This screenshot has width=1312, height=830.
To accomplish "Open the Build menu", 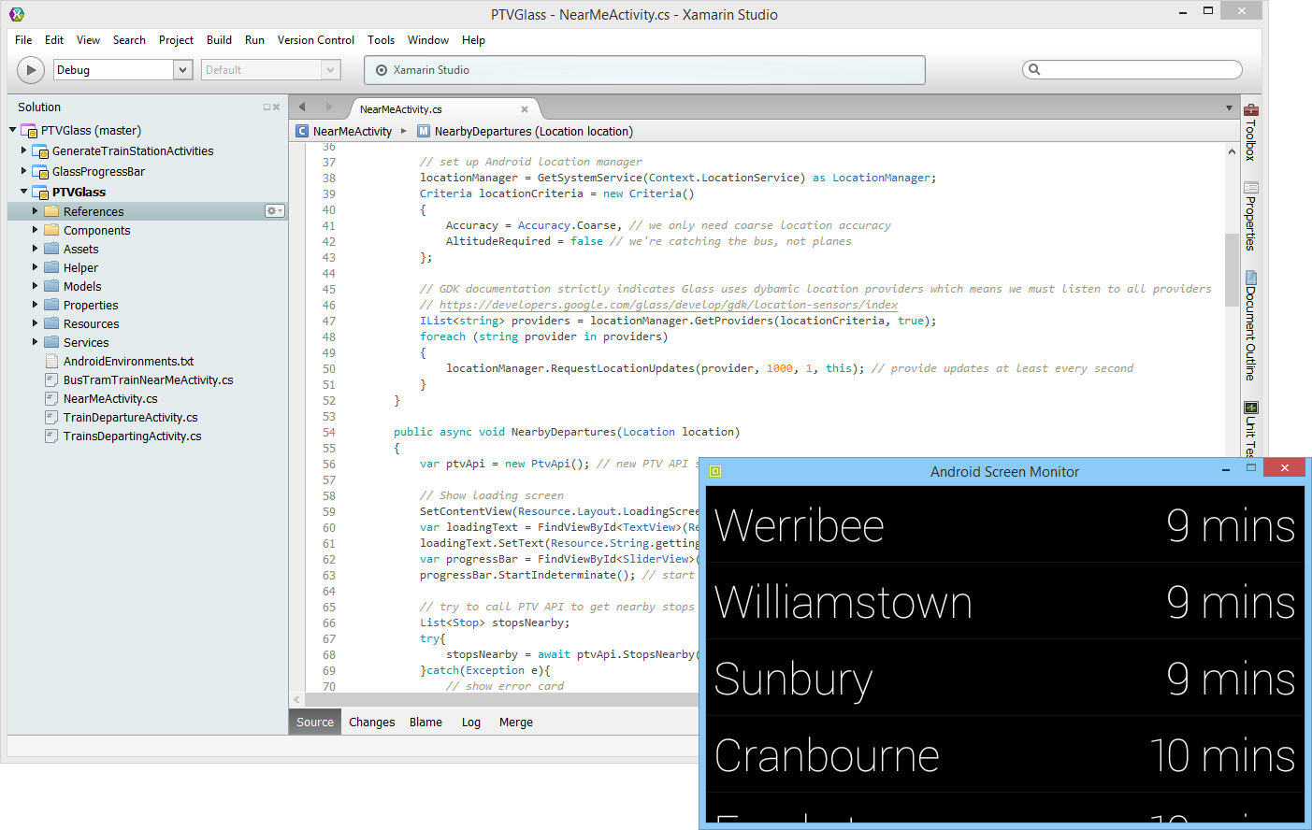I will (219, 40).
